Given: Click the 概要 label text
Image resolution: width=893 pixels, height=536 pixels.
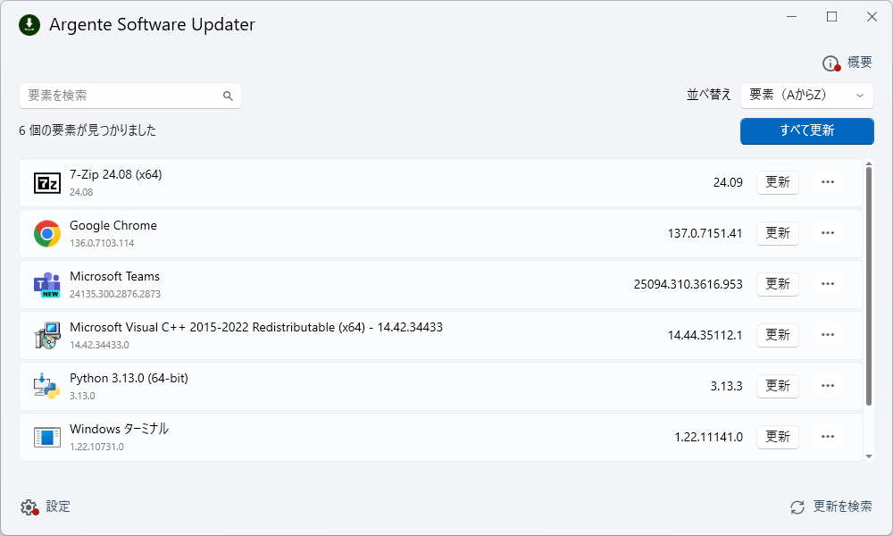Looking at the screenshot, I should 859,63.
